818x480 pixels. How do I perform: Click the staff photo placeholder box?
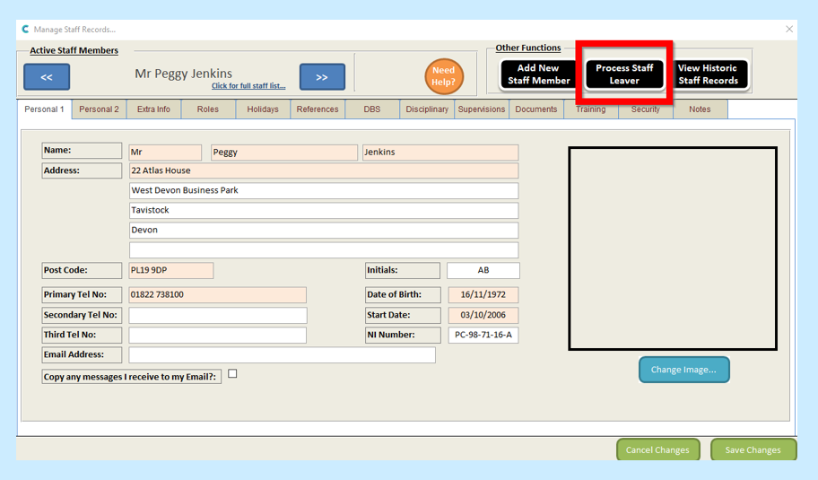coord(672,249)
